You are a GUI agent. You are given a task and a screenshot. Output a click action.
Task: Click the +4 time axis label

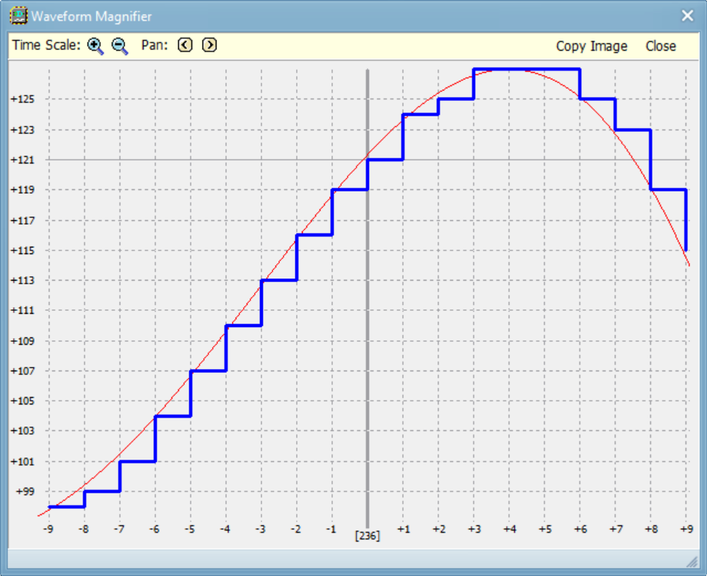pos(510,529)
